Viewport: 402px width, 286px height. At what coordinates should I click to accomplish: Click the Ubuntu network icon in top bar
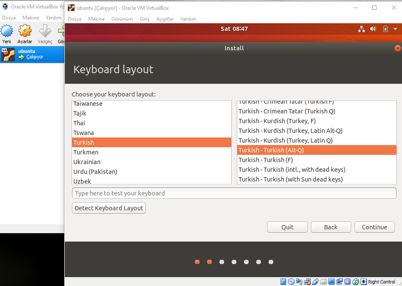[x=362, y=29]
